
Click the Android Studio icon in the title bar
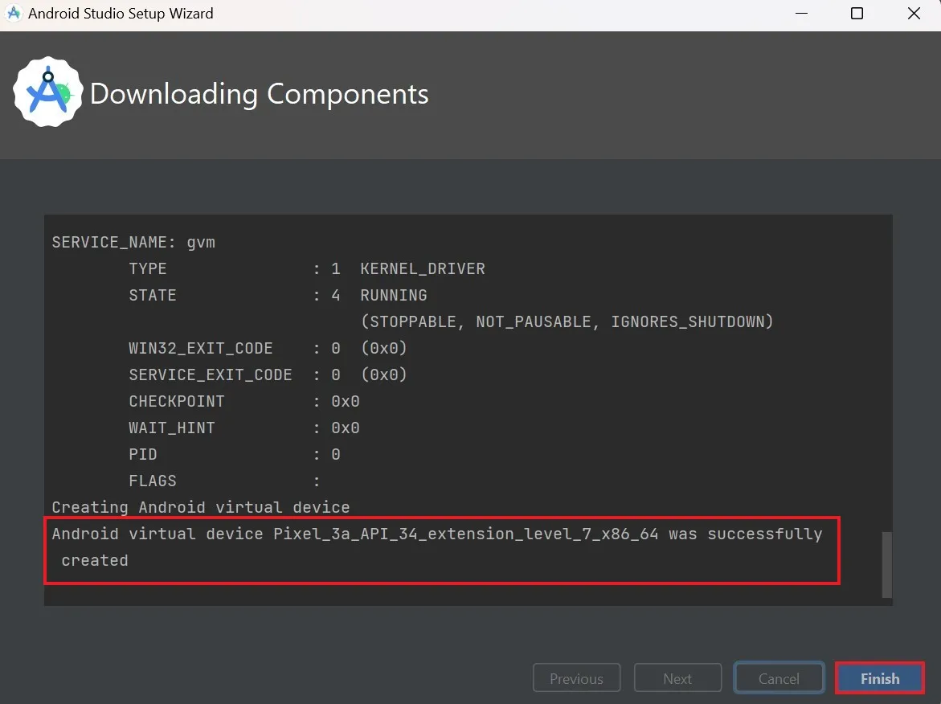click(13, 13)
